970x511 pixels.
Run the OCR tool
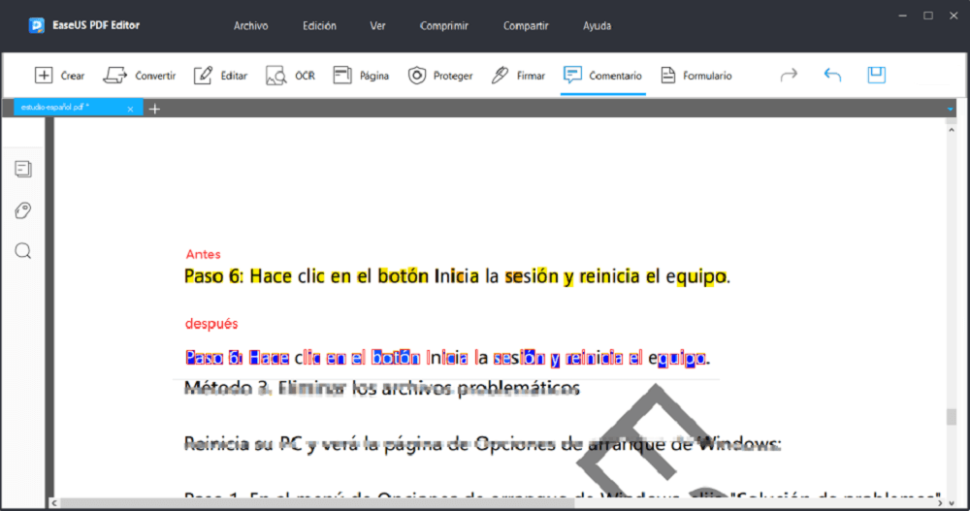(290, 76)
